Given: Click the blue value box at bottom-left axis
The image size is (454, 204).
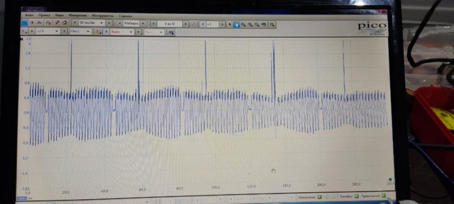Looking at the screenshot, I should point(21,198).
